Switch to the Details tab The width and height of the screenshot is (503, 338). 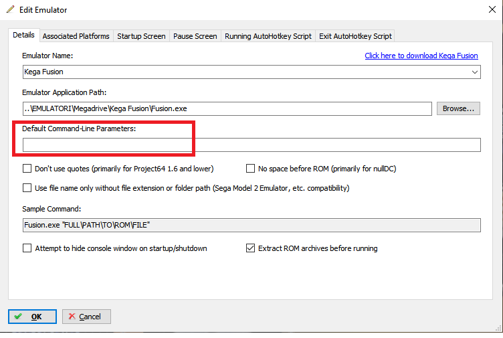[x=23, y=35]
